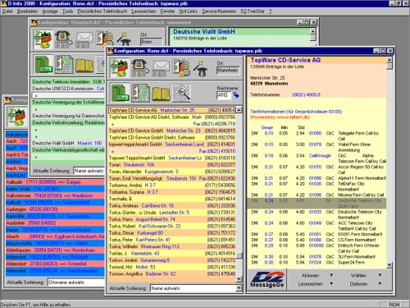The image size is (410, 308).
Task: Open the Datei menu
Action: point(7,11)
